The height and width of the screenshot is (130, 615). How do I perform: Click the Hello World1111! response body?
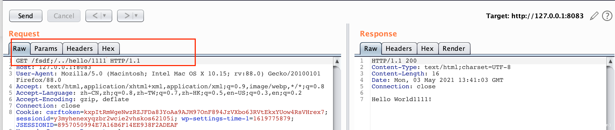tap(401, 99)
